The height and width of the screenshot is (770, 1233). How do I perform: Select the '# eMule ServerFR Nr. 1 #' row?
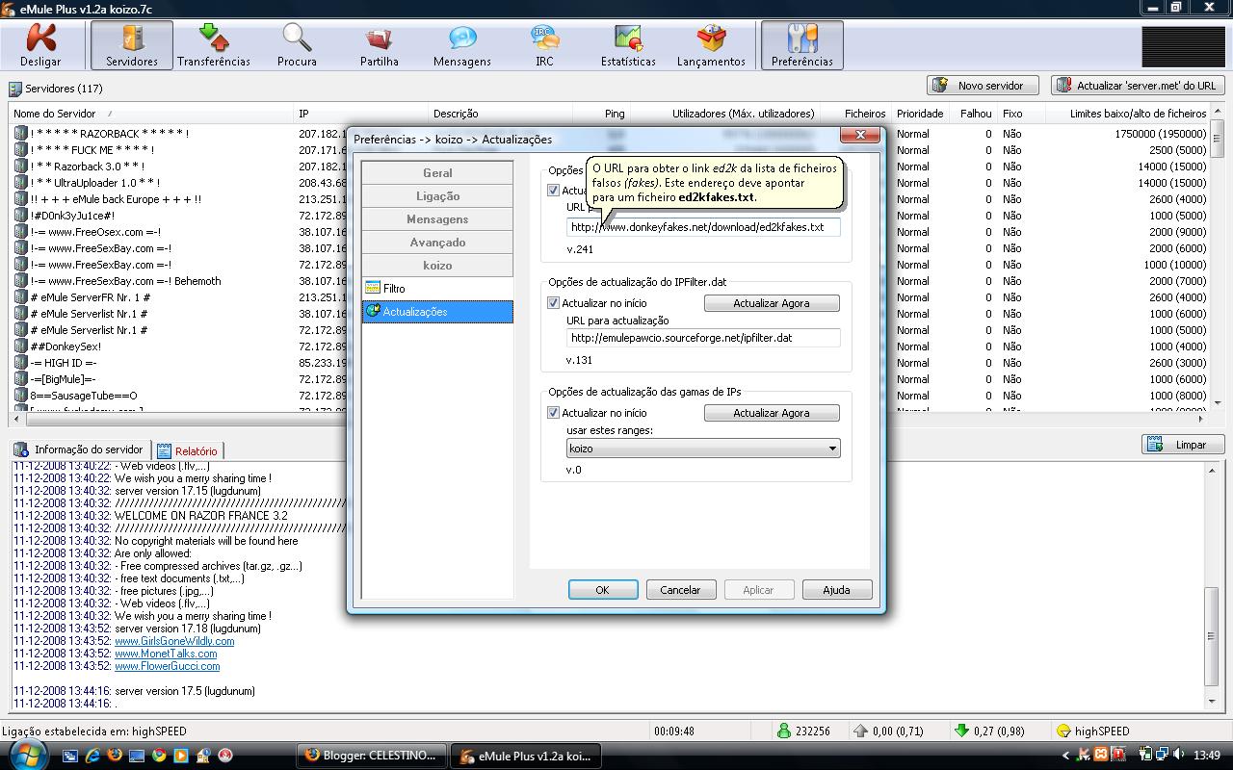coord(90,297)
